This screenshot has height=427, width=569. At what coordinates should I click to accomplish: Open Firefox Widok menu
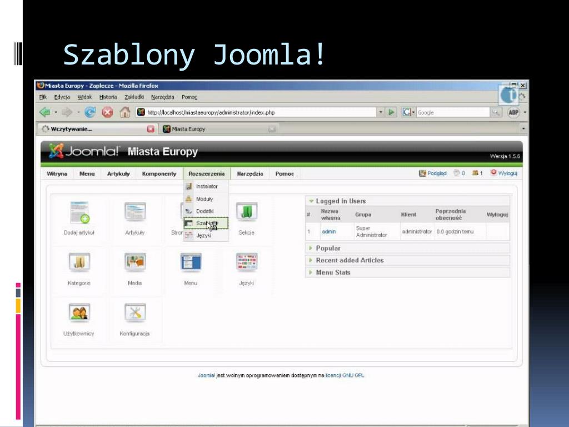[84, 97]
